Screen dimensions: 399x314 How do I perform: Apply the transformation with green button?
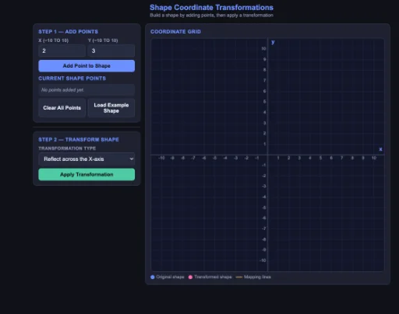click(x=87, y=175)
